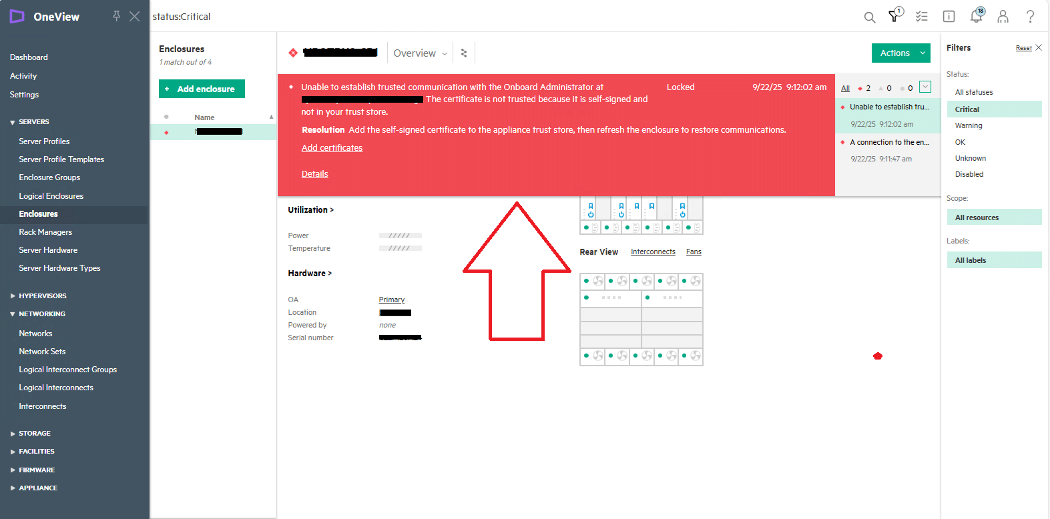Click the Add enclosure button
This screenshot has width=1050, height=519.
point(202,89)
